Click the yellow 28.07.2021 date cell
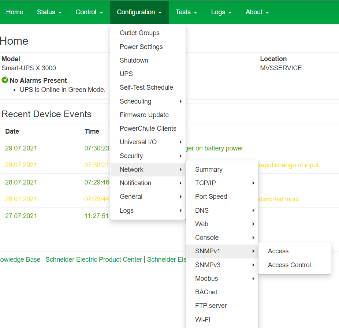 coord(21,199)
